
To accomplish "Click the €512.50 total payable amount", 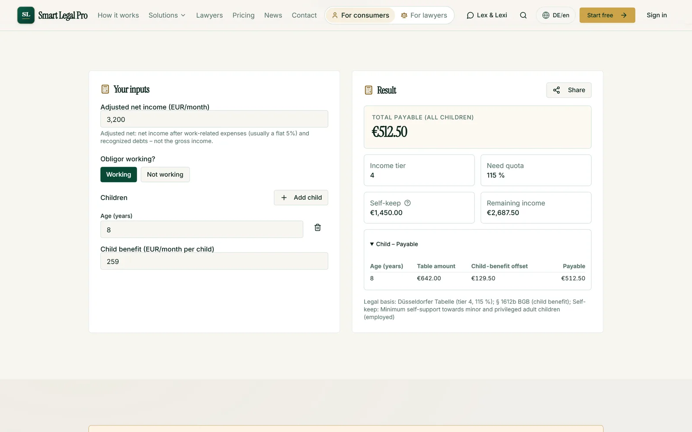I will [390, 132].
